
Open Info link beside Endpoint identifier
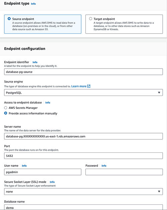point(35,62)
